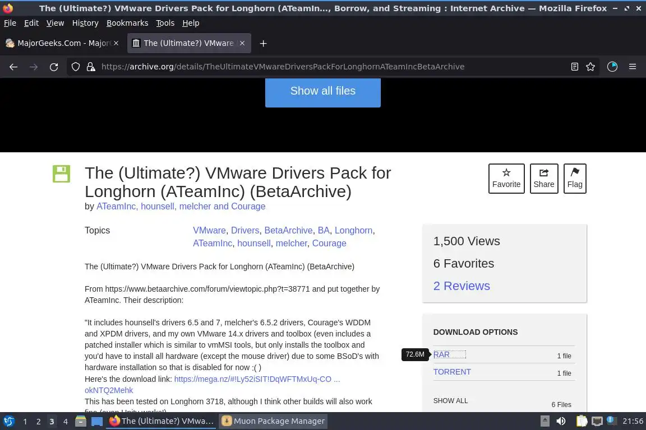Click the Show all files button
The height and width of the screenshot is (430, 646).
322,91
